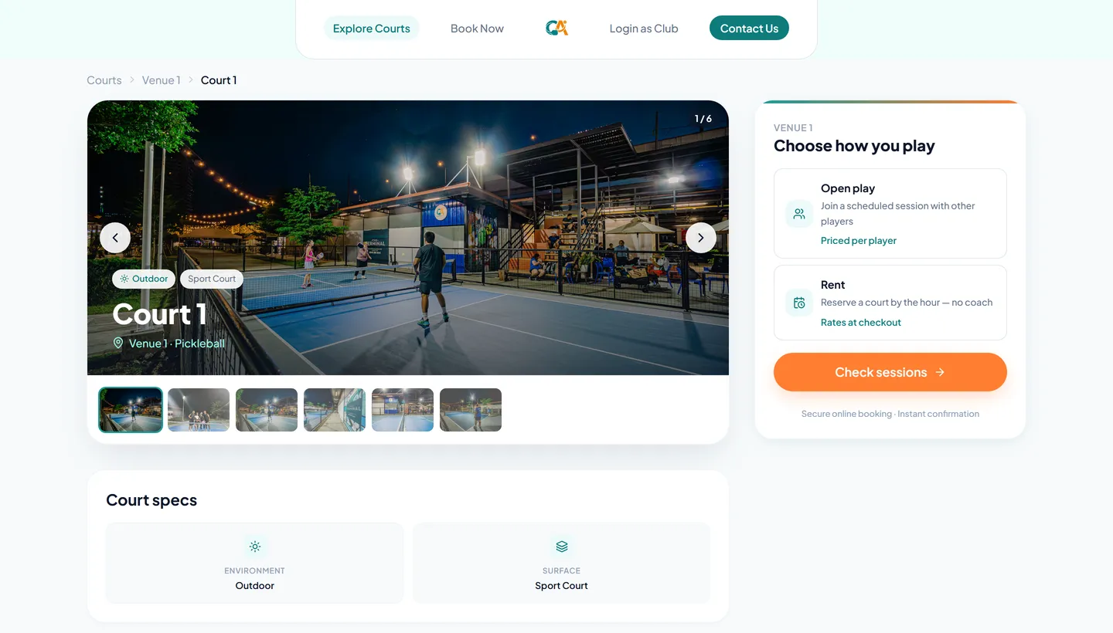Select the Open play option card

pos(890,214)
